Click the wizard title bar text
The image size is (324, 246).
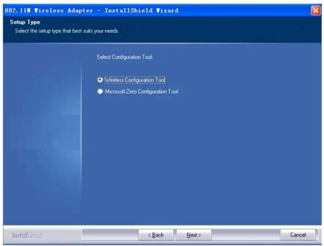tap(91, 10)
